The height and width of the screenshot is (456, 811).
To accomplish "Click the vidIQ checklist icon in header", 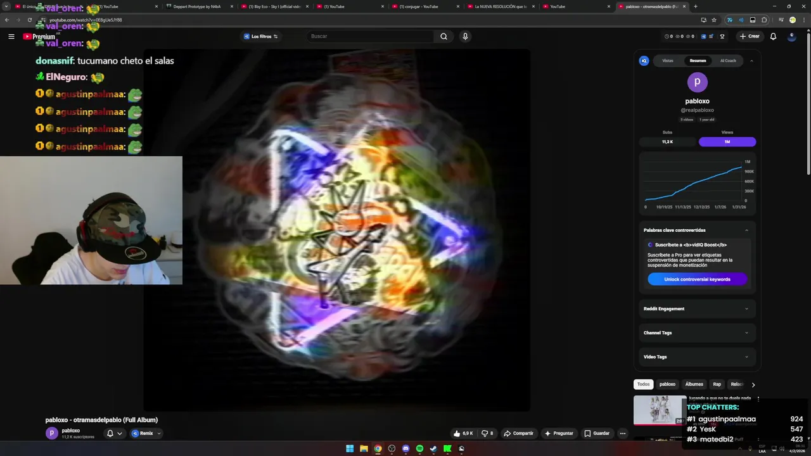I will click(x=712, y=36).
